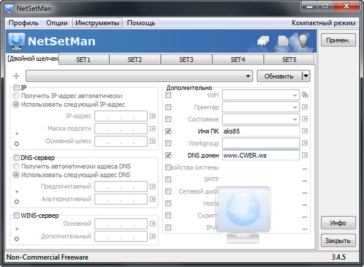364x267 pixels.
Task: Enable the DNS-сервер checkbox
Action: tap(16, 158)
